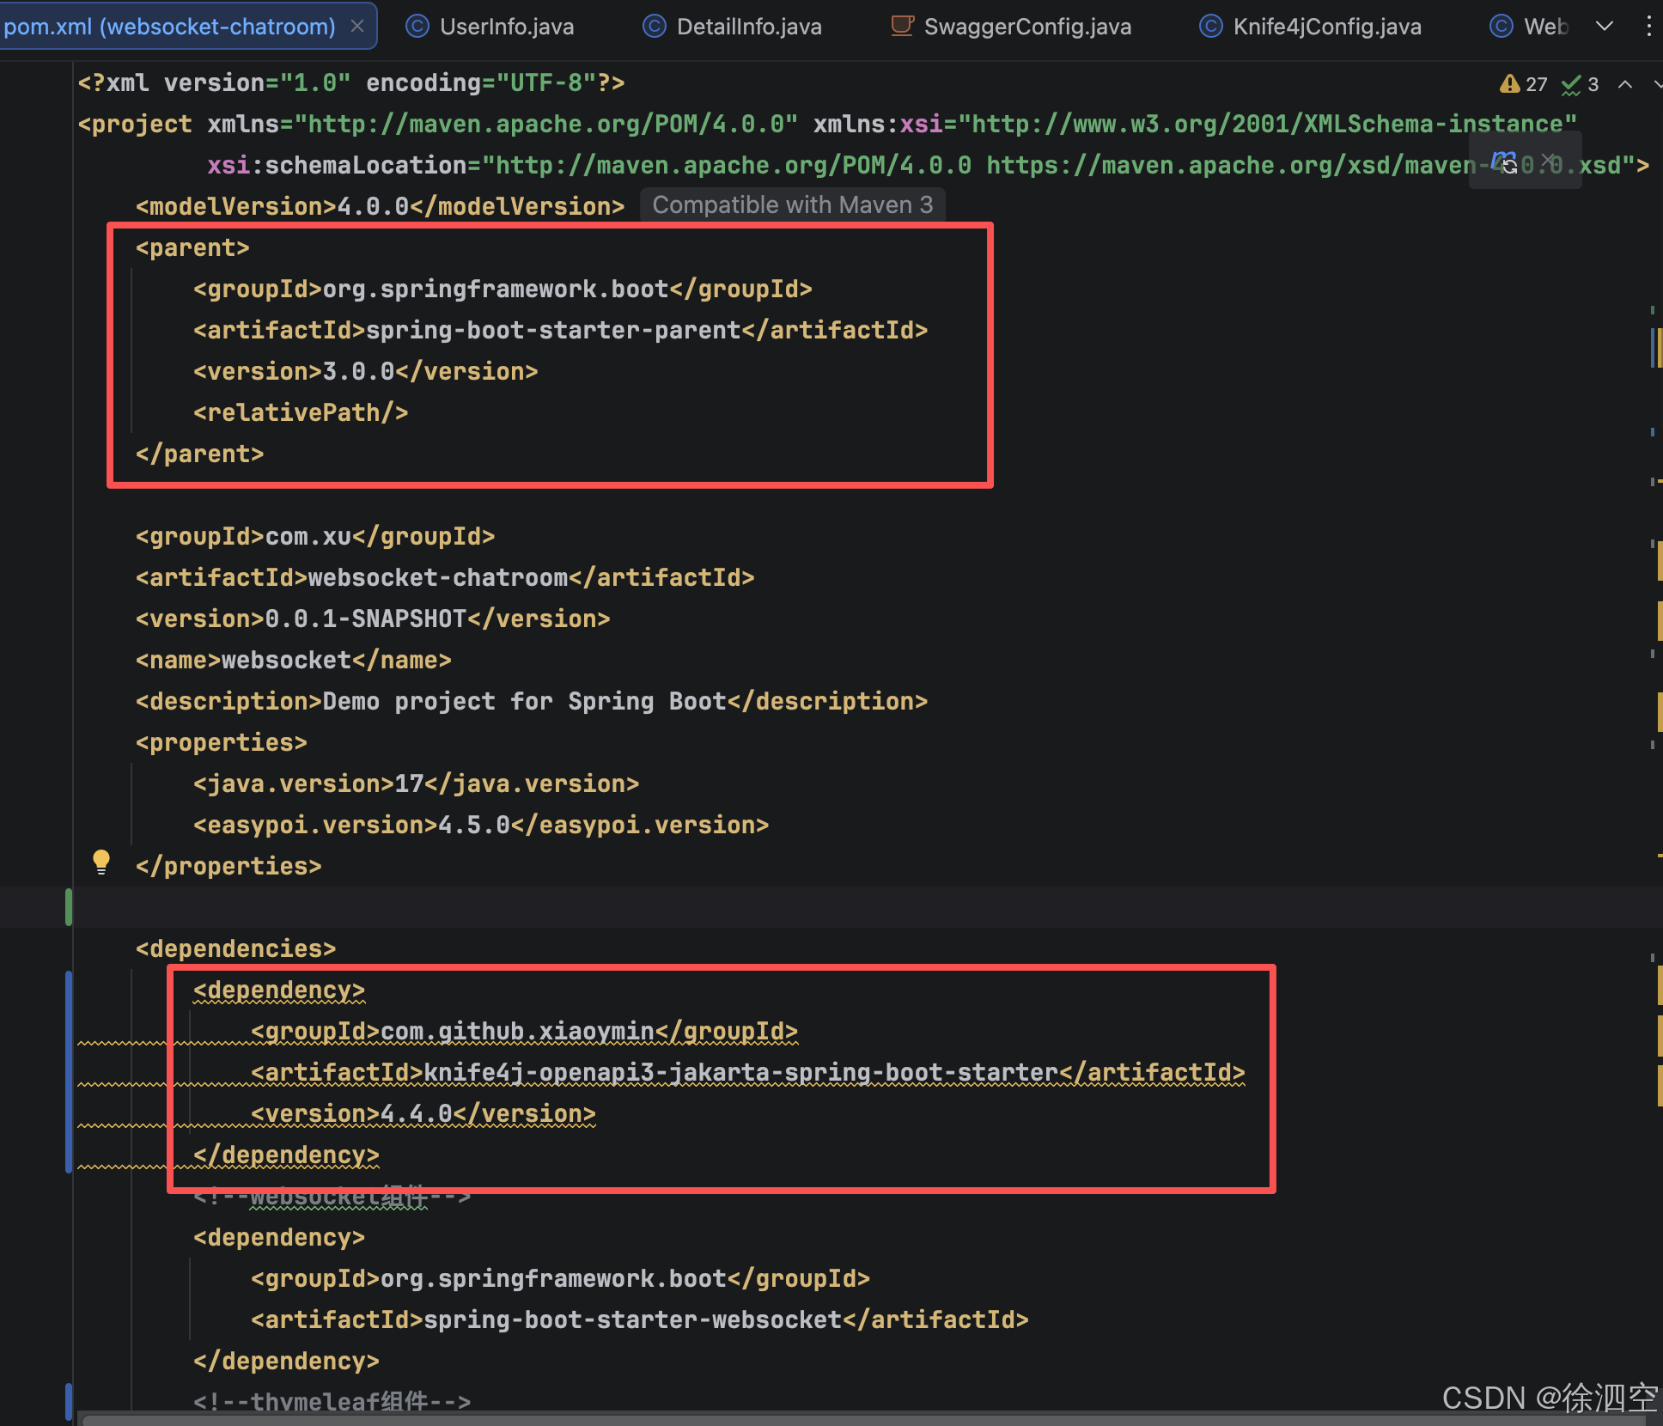Jump to previous highlighted error arrow
Screen dimensions: 1663x1426
1625,84
